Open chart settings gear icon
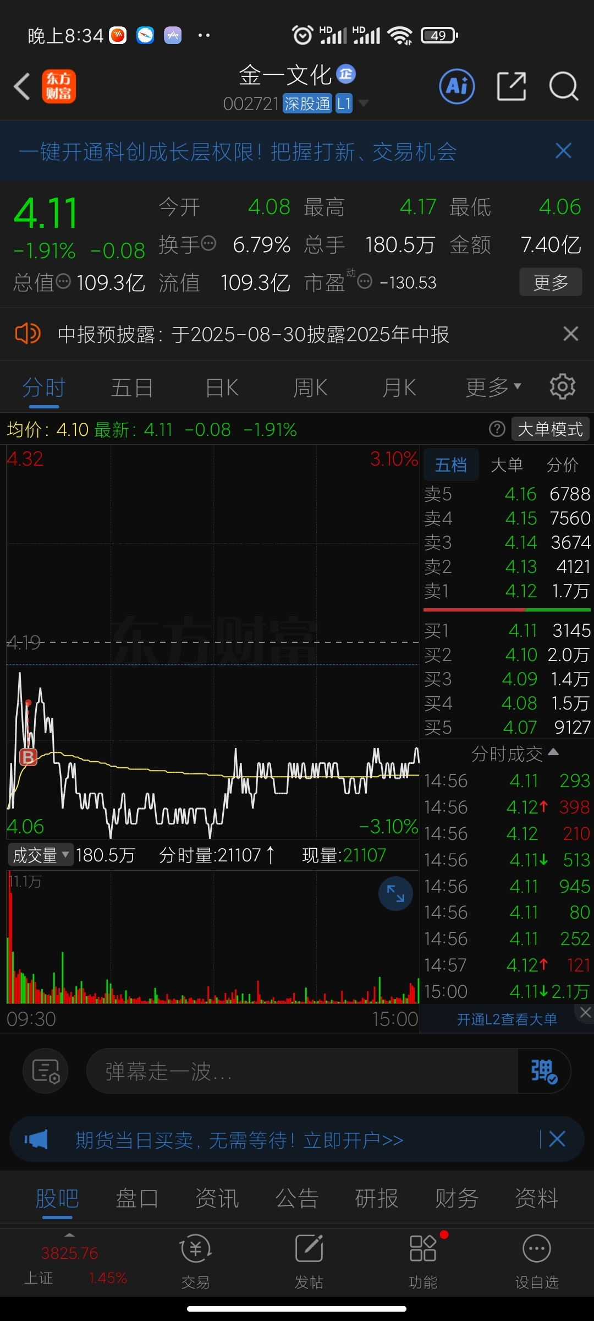Image resolution: width=594 pixels, height=1321 pixels. tap(563, 386)
